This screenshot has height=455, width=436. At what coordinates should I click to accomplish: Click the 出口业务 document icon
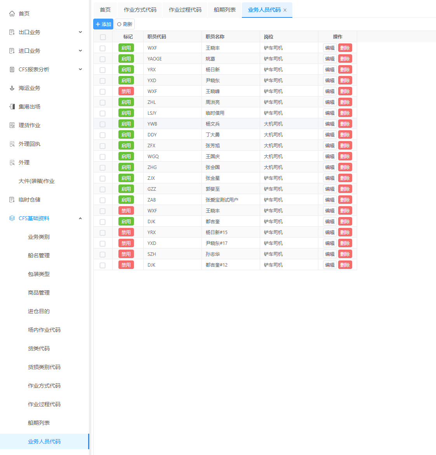click(x=12, y=32)
